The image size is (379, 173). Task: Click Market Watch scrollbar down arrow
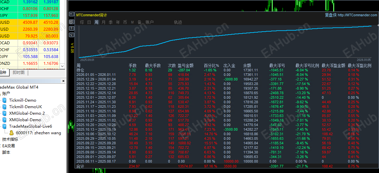click(62, 66)
